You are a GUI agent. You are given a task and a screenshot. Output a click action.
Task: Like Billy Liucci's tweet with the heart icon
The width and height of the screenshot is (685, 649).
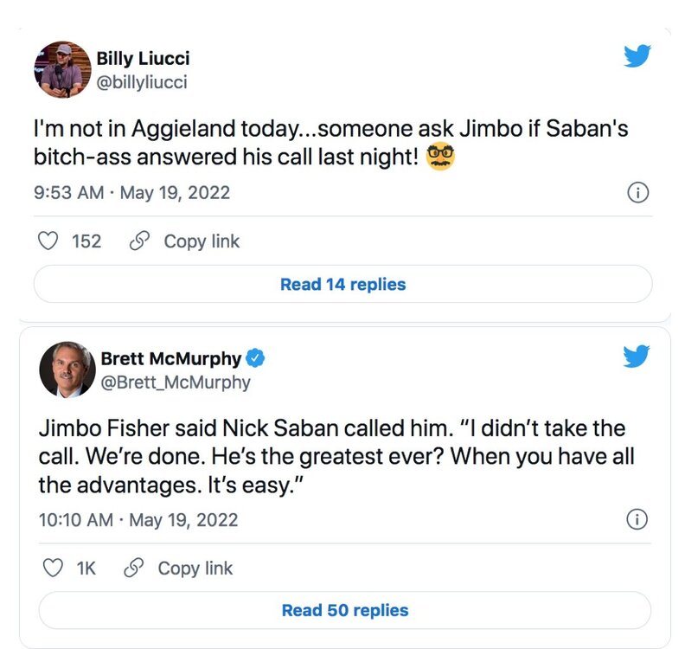coord(49,241)
